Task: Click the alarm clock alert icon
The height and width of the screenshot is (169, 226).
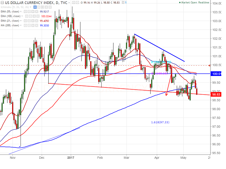Action: [123, 2]
